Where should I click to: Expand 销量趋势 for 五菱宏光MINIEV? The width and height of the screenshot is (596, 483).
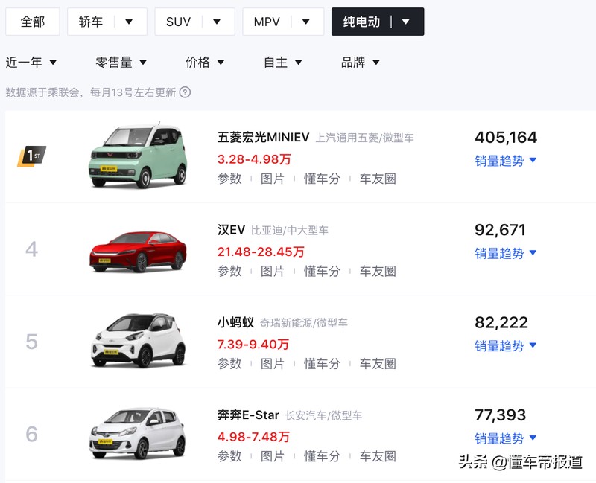click(506, 161)
